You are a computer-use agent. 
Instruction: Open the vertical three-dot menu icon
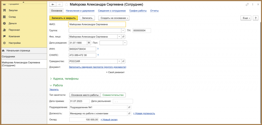point(253,5)
